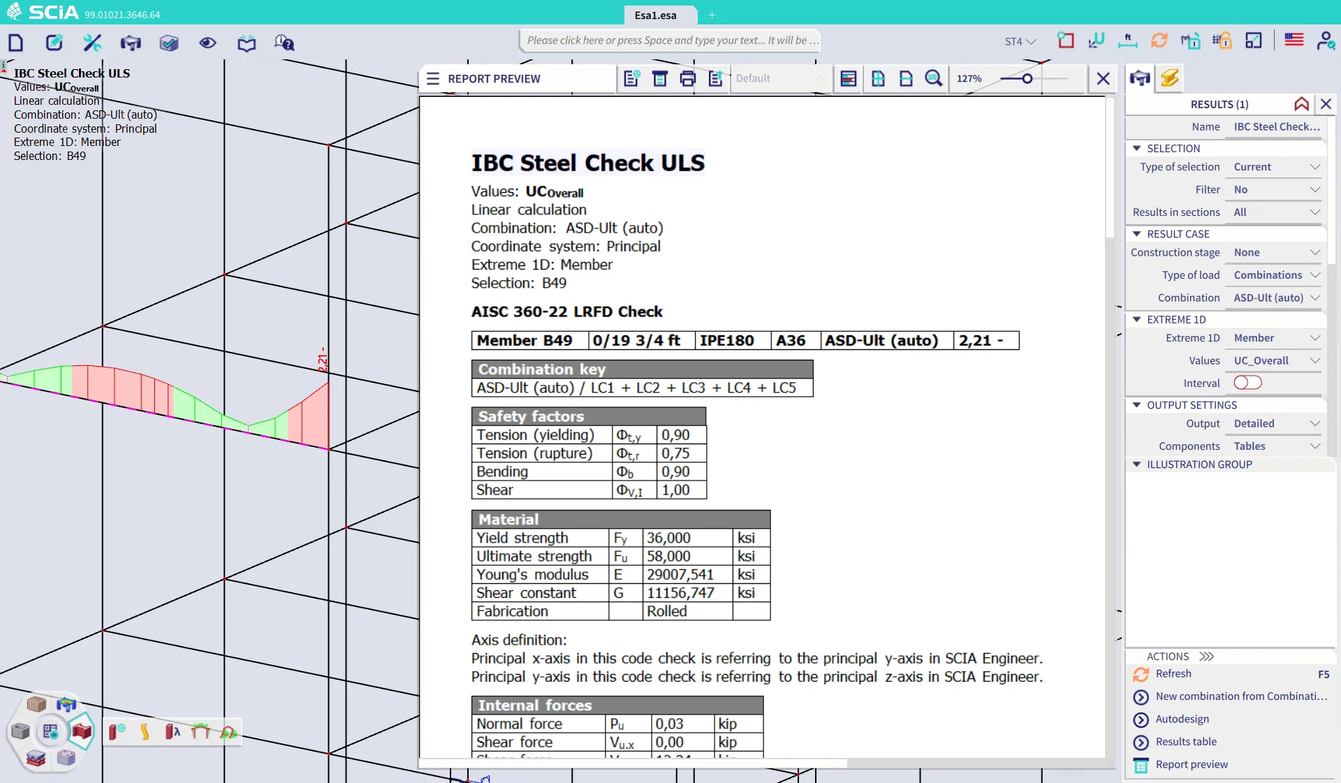Open the Filter dropdown
The image size is (1341, 783).
pos(1276,189)
